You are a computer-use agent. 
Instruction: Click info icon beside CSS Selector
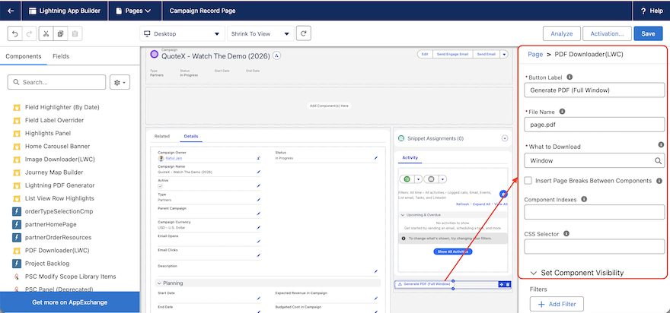click(x=566, y=234)
